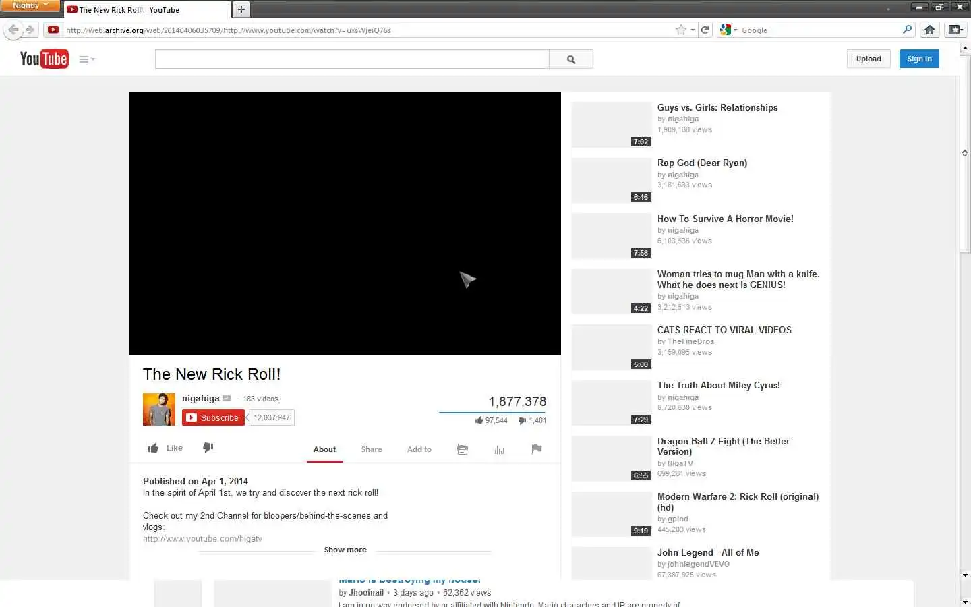Open nigahiga channel avatar
The height and width of the screenshot is (607, 971).
[159, 409]
